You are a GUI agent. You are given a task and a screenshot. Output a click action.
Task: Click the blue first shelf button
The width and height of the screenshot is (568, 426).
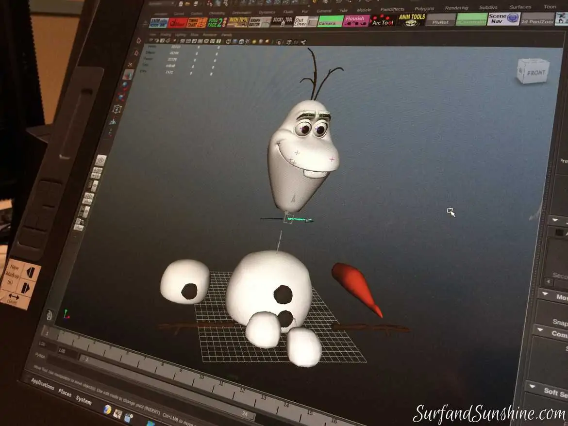pos(159,23)
